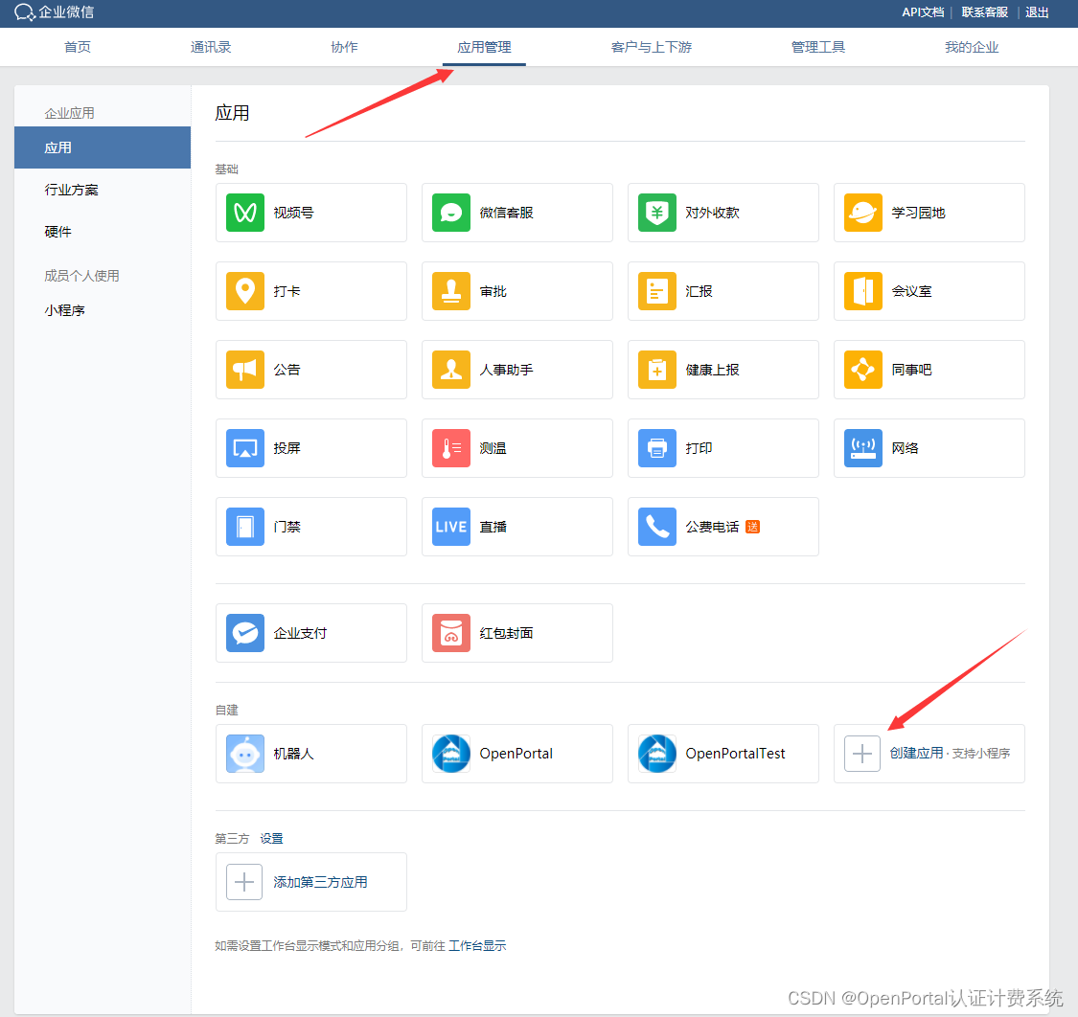The image size is (1078, 1017).
Task: Click the 设置 link beside 第三方
Action: [271, 838]
